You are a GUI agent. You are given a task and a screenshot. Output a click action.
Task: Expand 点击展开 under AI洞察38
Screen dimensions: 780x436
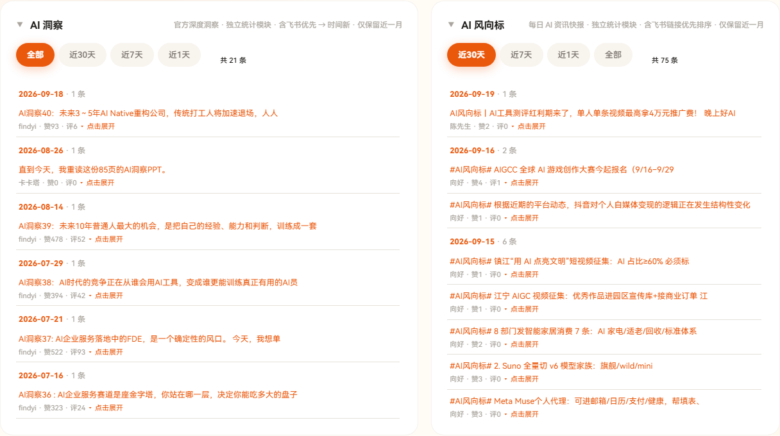[x=108, y=296]
